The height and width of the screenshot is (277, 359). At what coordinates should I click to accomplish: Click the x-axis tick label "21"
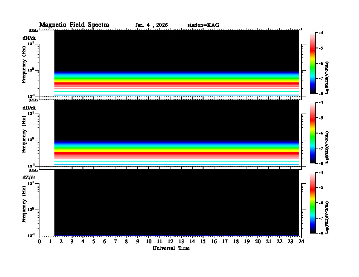(268, 241)
